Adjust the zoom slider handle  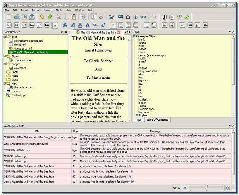tap(206, 187)
